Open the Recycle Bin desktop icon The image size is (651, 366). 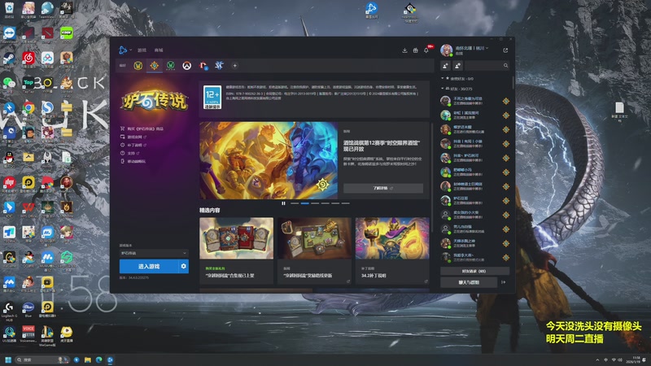coord(9,10)
